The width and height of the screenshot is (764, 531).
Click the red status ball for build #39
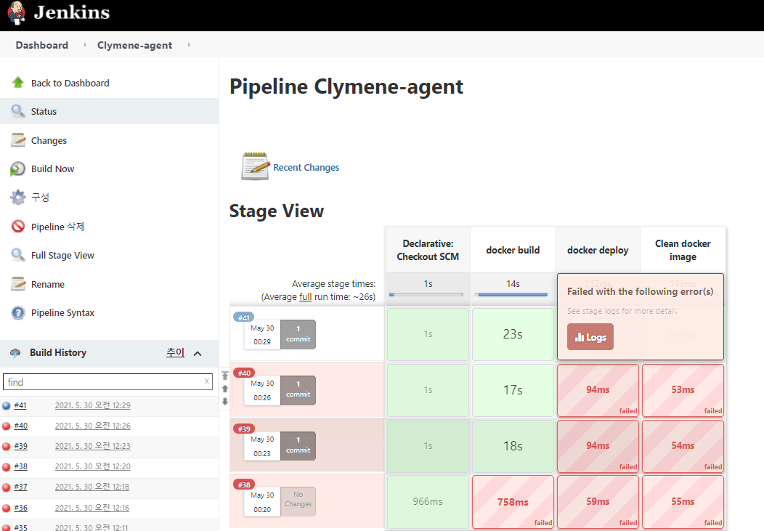(7, 446)
